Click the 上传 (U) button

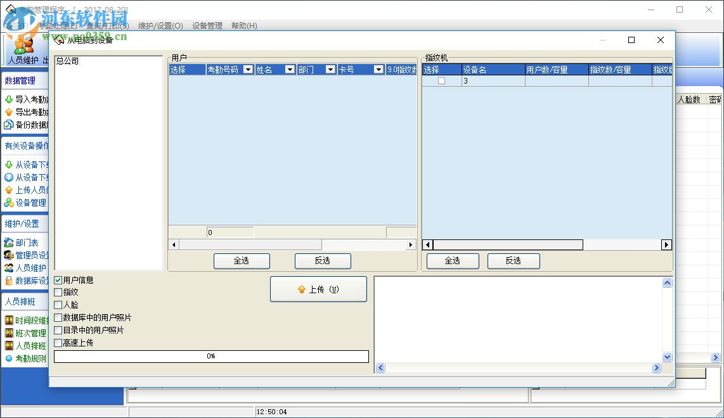pyautogui.click(x=319, y=289)
